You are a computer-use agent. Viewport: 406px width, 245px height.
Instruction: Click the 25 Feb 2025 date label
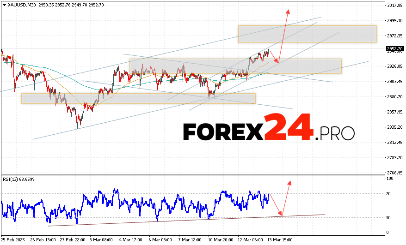coord(13,240)
